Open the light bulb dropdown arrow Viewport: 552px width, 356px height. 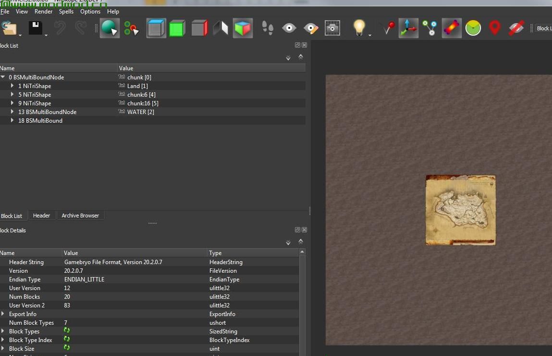coord(369,35)
